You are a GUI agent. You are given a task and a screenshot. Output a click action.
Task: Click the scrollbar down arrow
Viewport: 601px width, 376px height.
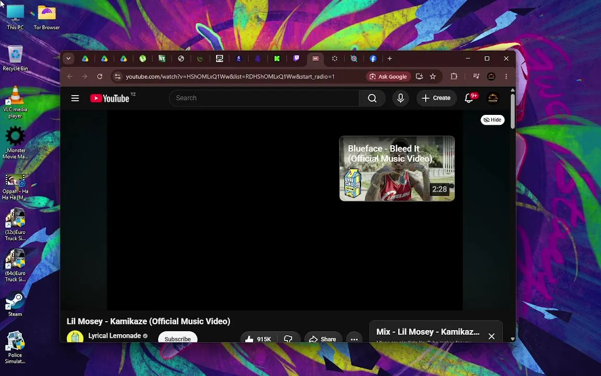click(513, 339)
